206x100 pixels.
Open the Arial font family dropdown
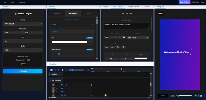[111, 37]
